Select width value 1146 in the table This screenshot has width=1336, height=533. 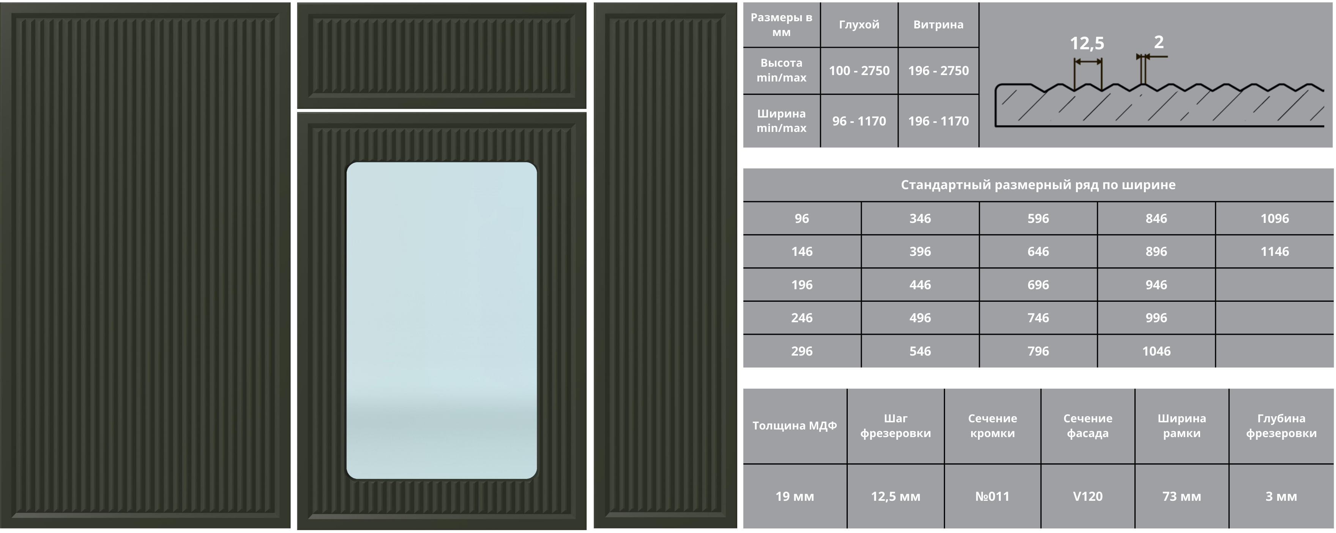coord(1274,252)
